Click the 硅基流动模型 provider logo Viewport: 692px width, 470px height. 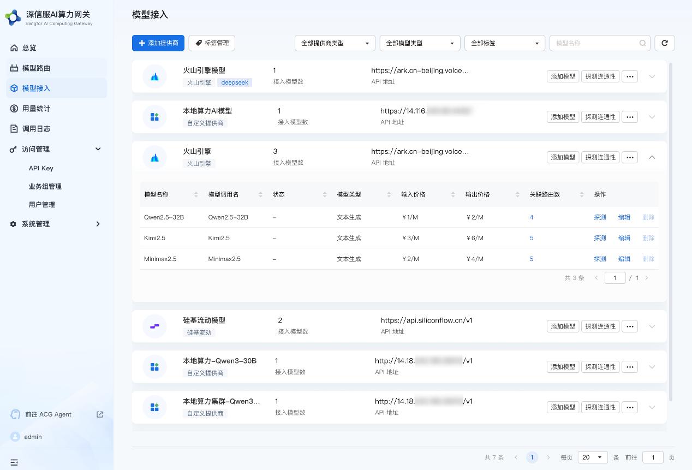(154, 326)
